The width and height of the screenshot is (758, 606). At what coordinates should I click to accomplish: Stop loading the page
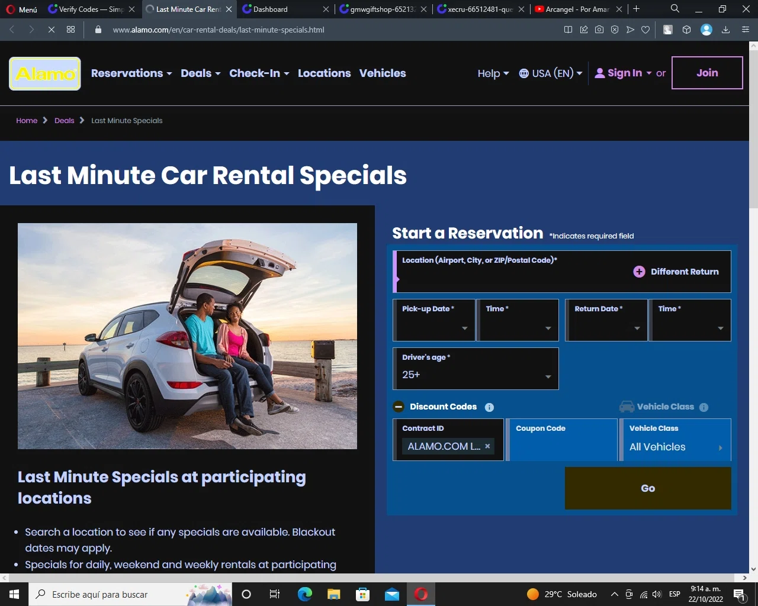(x=52, y=30)
